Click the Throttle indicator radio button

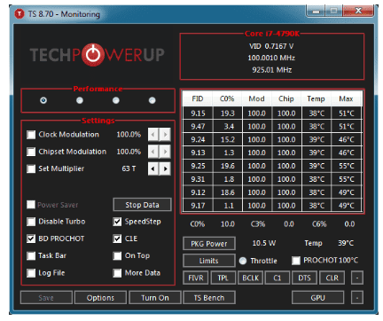(243, 261)
